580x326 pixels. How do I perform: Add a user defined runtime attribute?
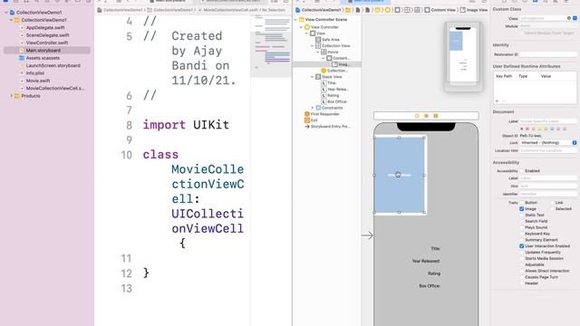(x=497, y=101)
